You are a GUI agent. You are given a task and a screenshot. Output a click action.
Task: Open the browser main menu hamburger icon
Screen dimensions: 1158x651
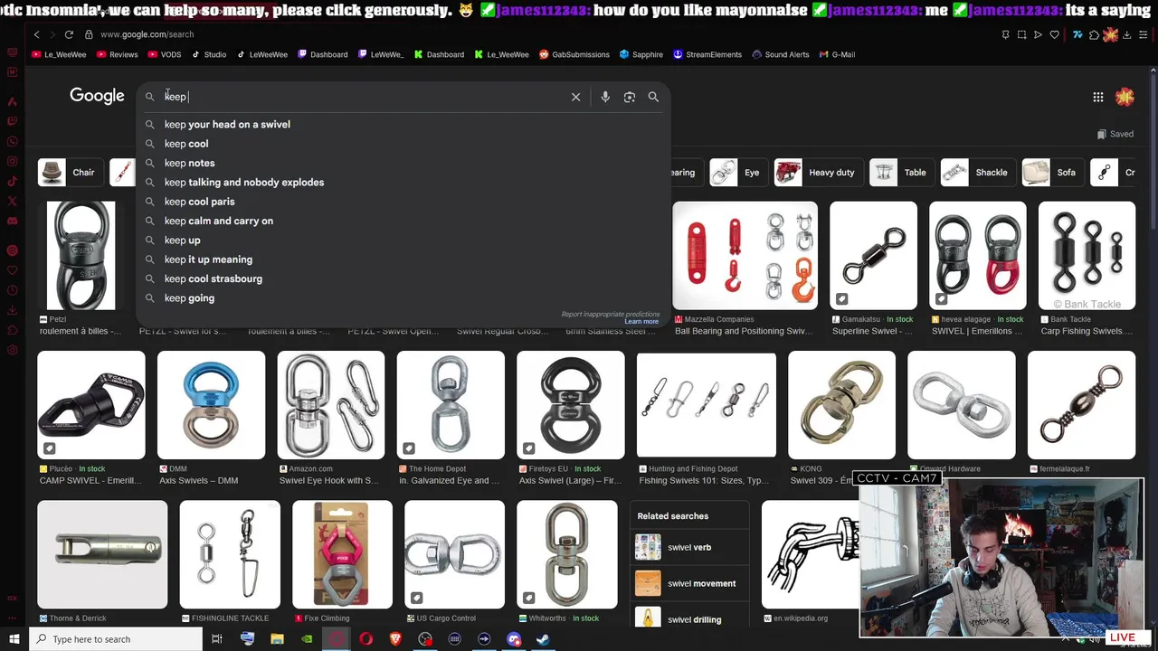[1144, 34]
